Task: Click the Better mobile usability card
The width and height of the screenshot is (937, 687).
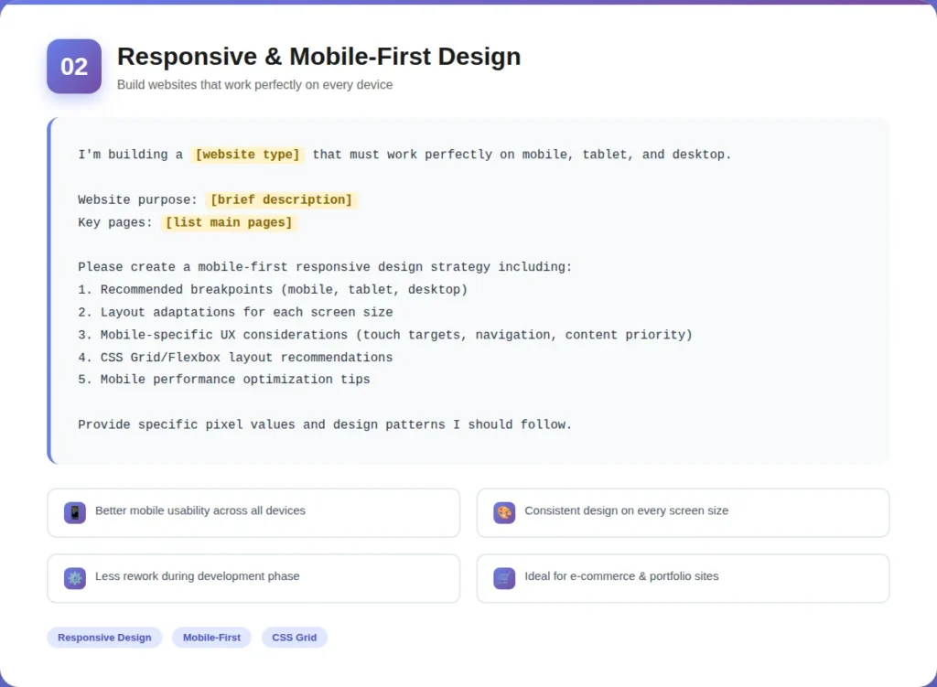Action: coord(253,512)
